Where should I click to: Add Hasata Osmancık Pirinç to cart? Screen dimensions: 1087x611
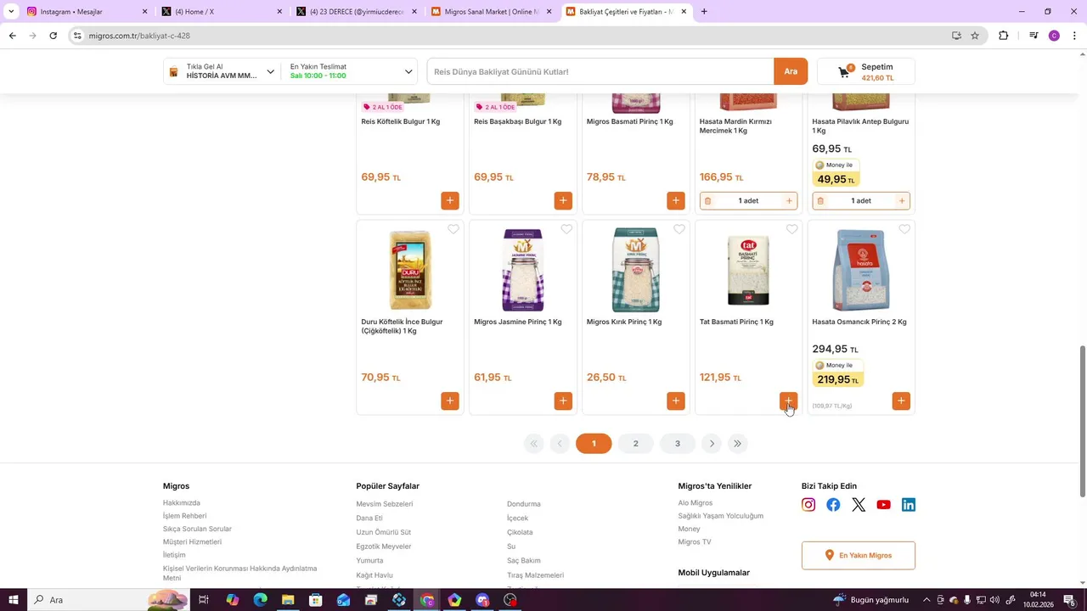(x=901, y=401)
